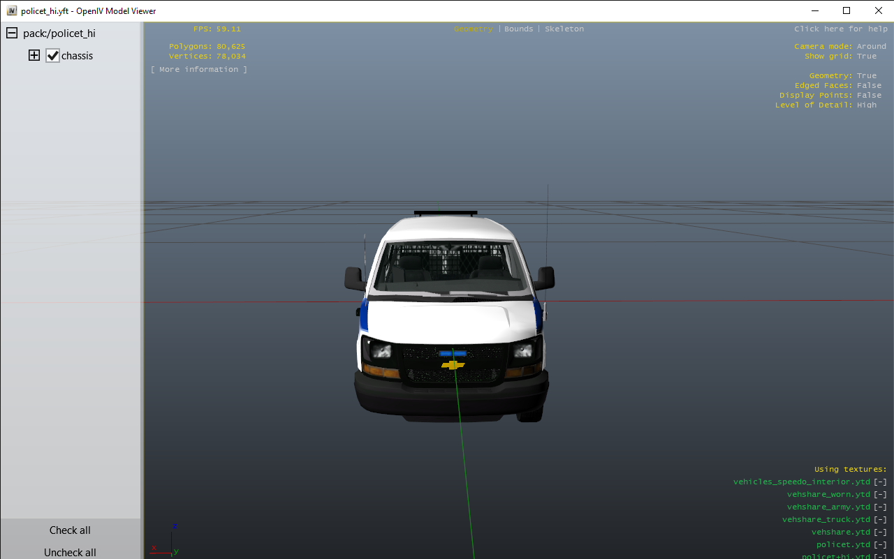Screen dimensions: 894x559
Task: Open the 'Click here for help' link
Action: [x=840, y=29]
